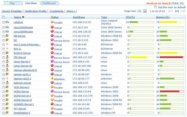
Task: Open the Page size dropdown
Action: pos(145,11)
